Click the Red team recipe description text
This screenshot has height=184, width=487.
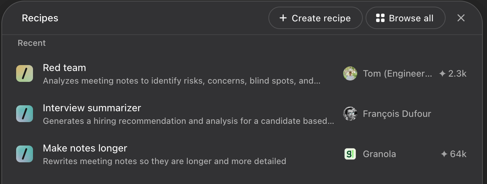pos(181,81)
